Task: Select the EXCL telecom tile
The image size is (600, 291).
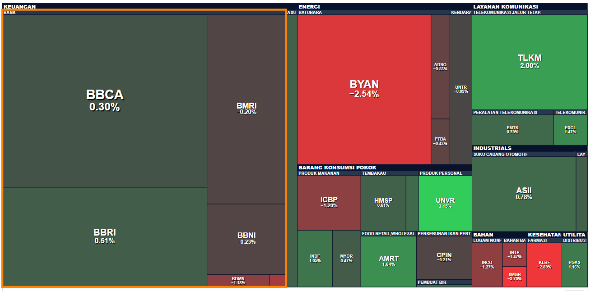Action: coord(570,130)
